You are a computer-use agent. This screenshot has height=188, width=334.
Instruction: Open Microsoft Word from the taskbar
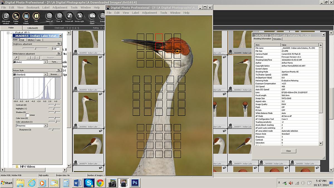point(78,183)
